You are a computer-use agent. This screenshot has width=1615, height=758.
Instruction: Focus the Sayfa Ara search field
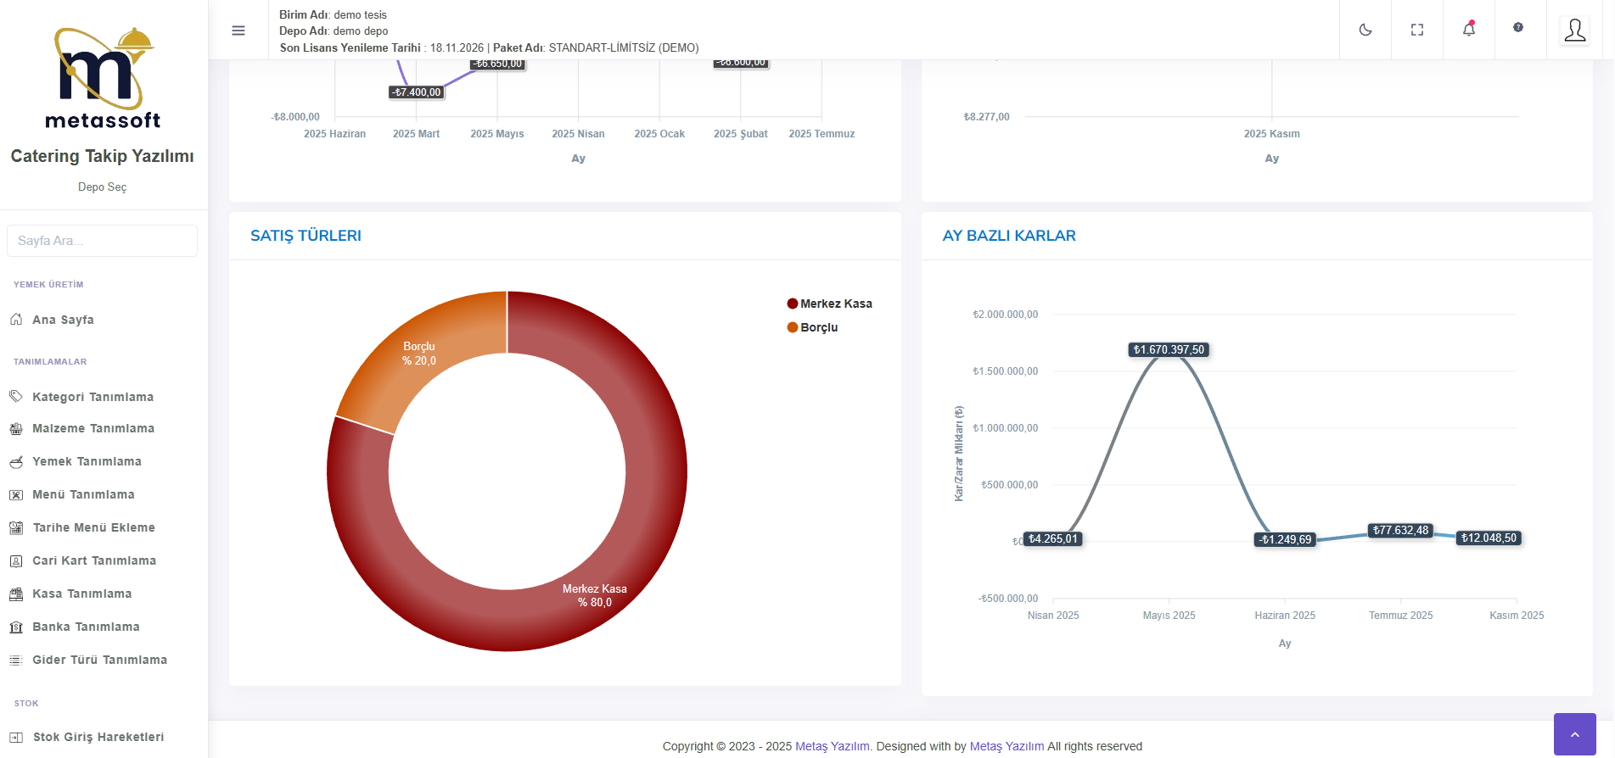102,241
